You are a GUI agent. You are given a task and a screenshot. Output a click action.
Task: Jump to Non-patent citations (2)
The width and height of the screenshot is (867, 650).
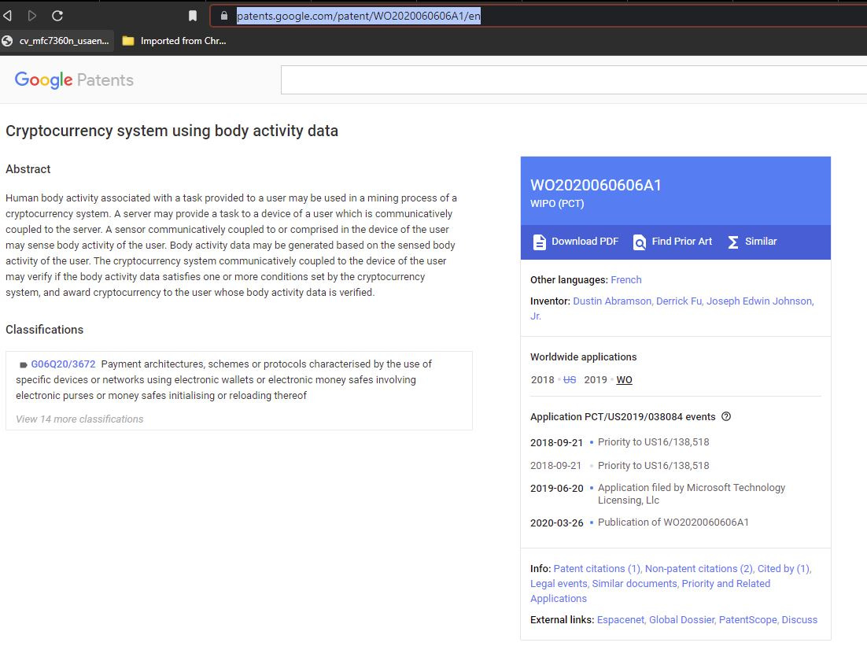coord(699,569)
